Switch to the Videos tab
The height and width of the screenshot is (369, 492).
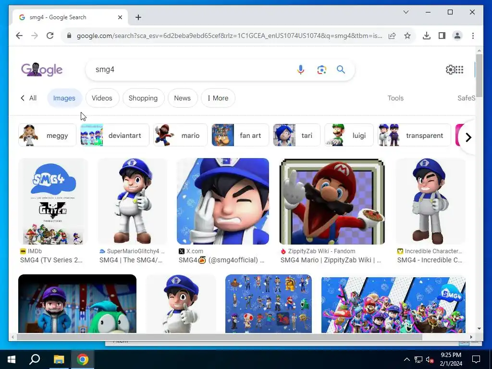click(x=102, y=98)
